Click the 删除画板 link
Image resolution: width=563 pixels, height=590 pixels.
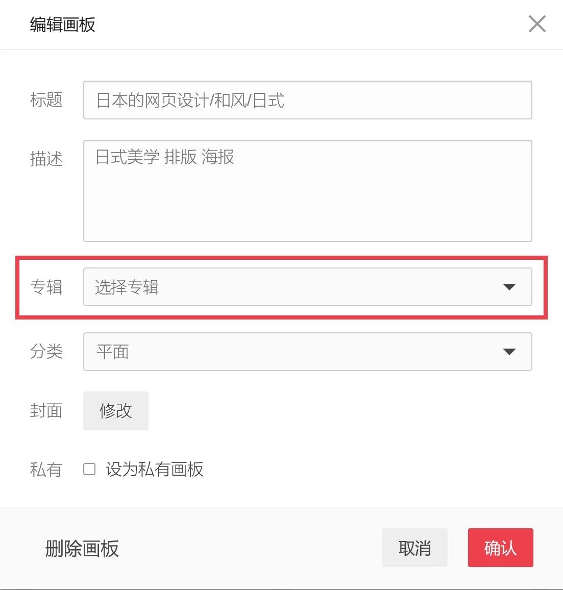click(82, 548)
